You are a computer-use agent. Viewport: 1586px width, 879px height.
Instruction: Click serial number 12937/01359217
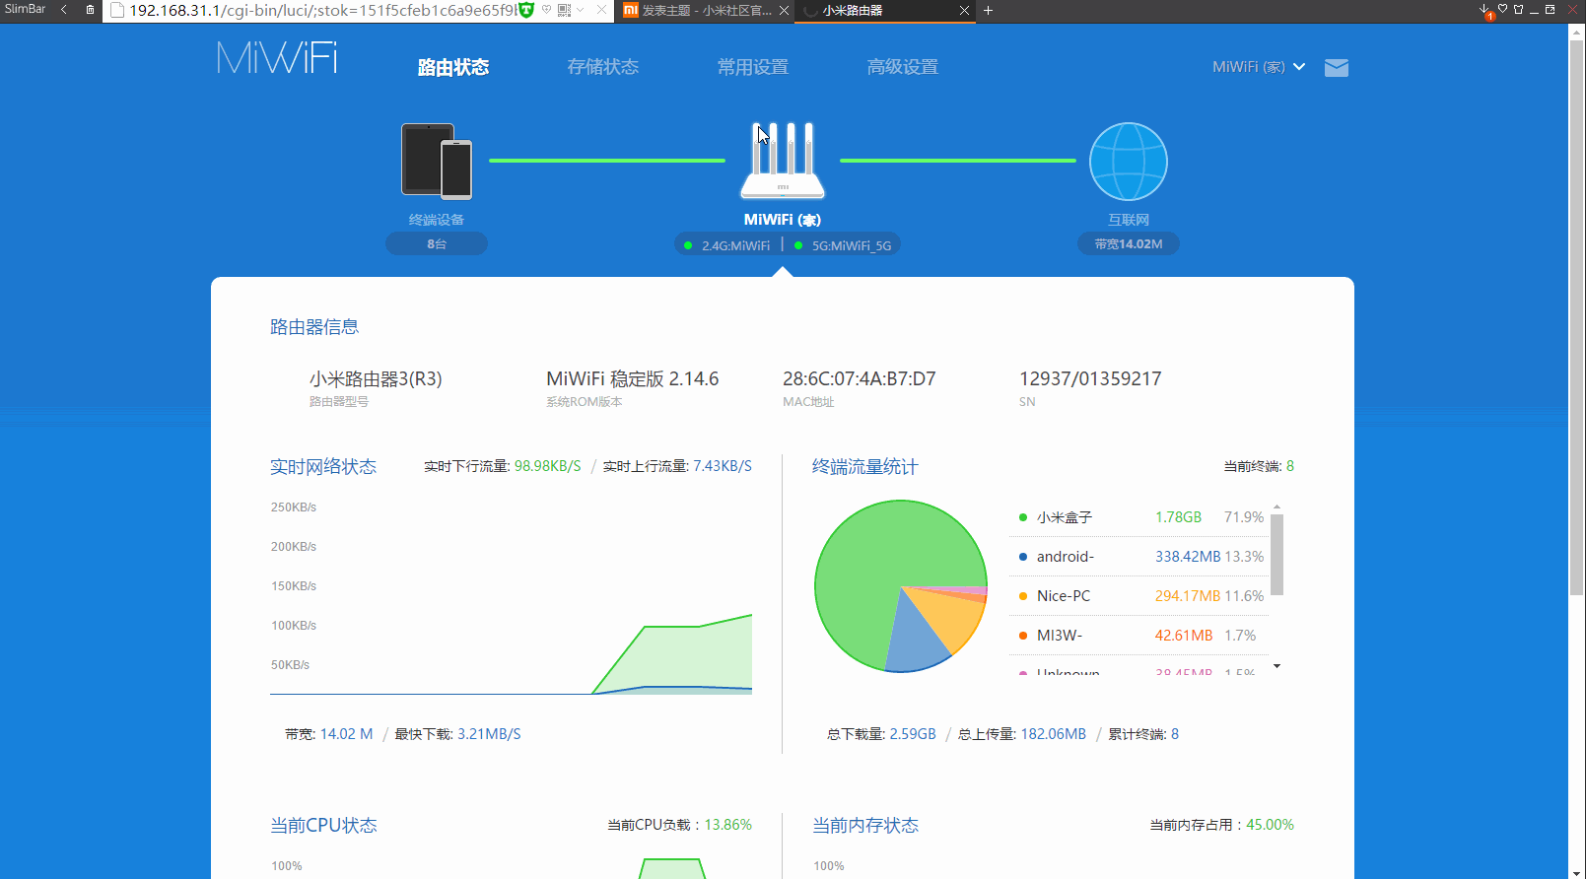(1090, 379)
